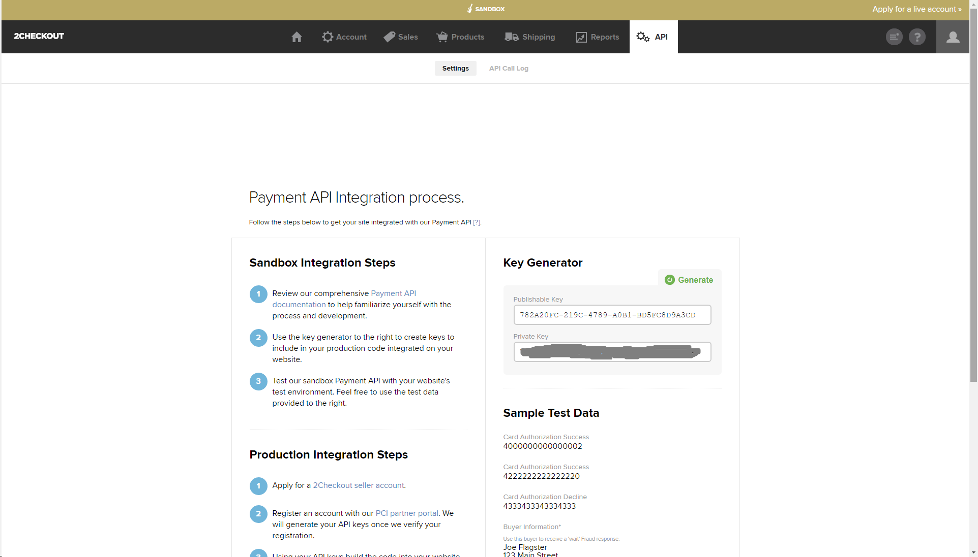
Task: Click the Generate keys button
Action: click(x=689, y=280)
